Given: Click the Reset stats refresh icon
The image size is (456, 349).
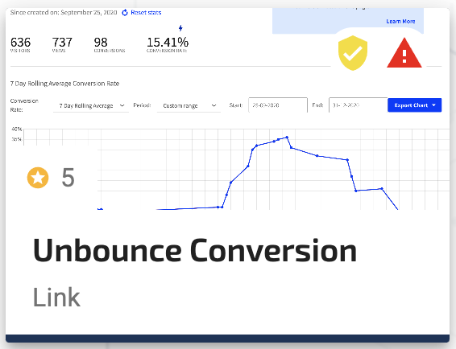Looking at the screenshot, I should click(x=125, y=13).
